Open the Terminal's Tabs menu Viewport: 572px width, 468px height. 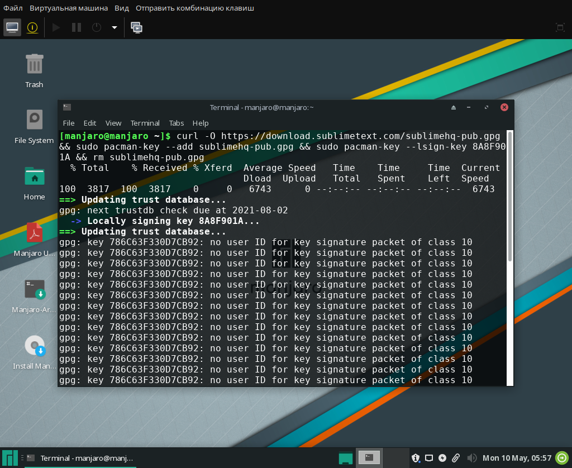pyautogui.click(x=177, y=123)
